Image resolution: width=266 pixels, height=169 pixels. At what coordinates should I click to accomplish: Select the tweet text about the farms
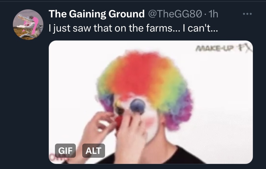coord(133,28)
